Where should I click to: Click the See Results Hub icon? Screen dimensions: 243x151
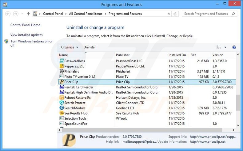click(x=62, y=113)
